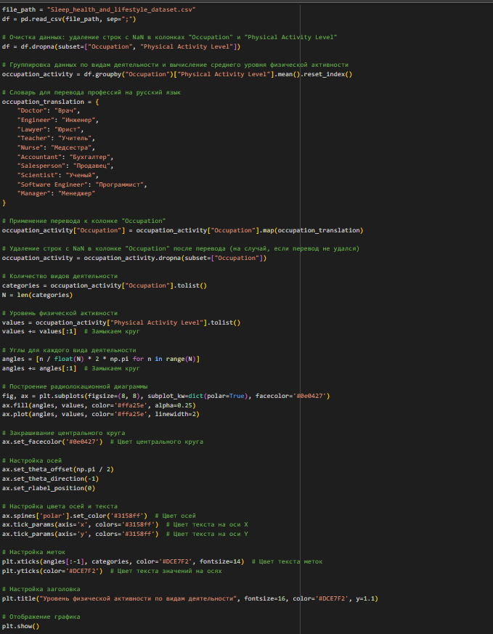Click the plt.show() call on the last line
The height and width of the screenshot is (634, 493).
pyautogui.click(x=21, y=625)
